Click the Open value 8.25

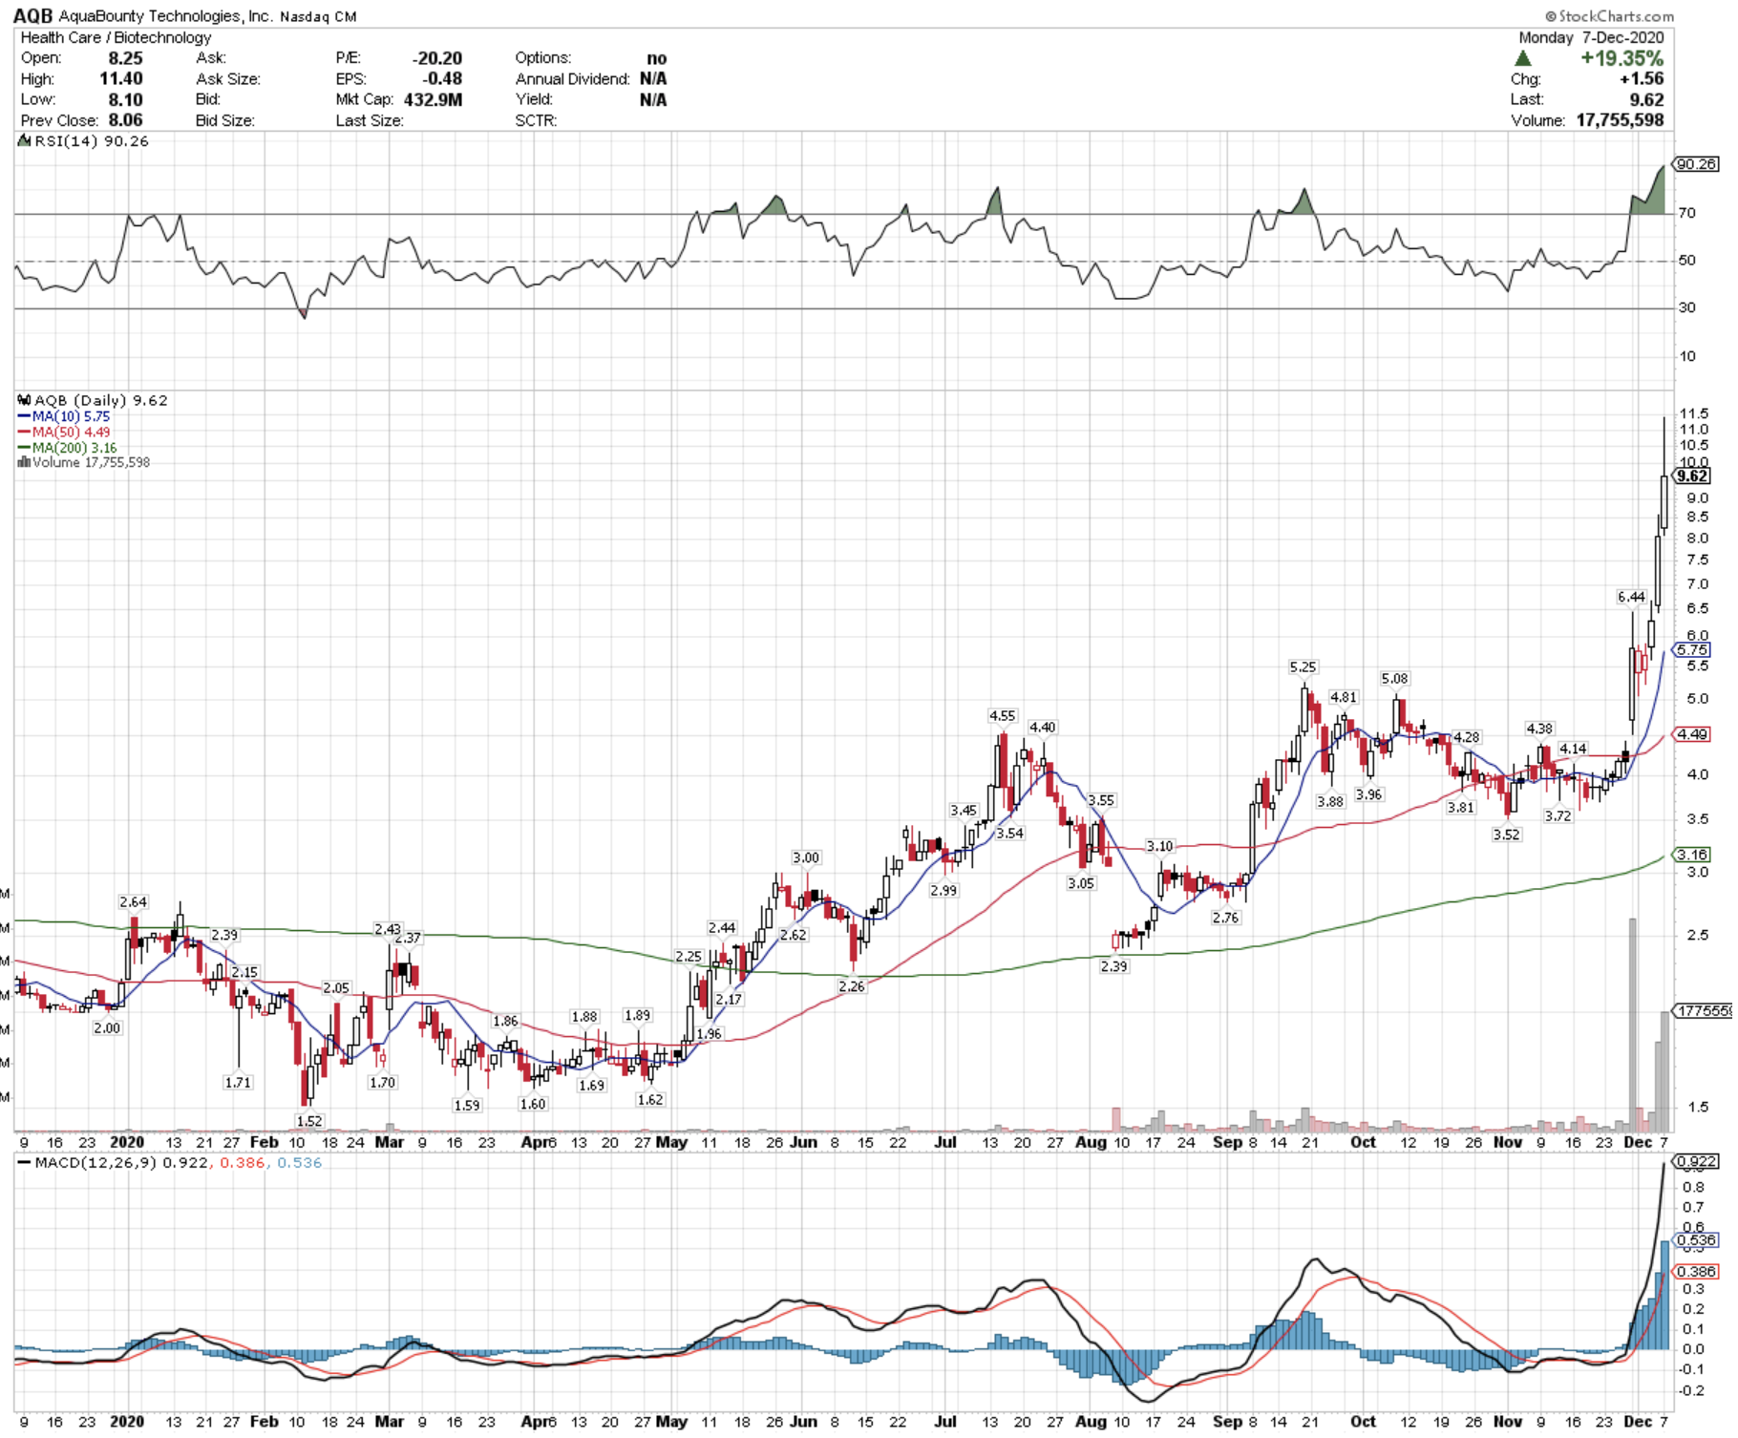tap(125, 58)
